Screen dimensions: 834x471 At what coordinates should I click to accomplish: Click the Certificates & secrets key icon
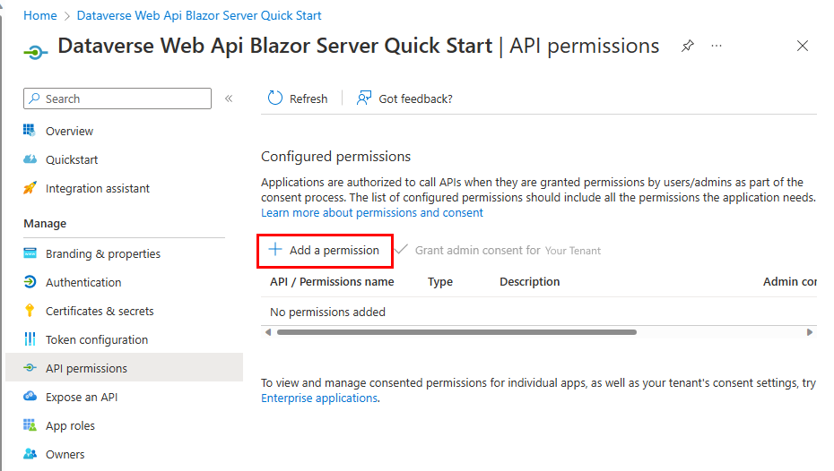coord(30,311)
